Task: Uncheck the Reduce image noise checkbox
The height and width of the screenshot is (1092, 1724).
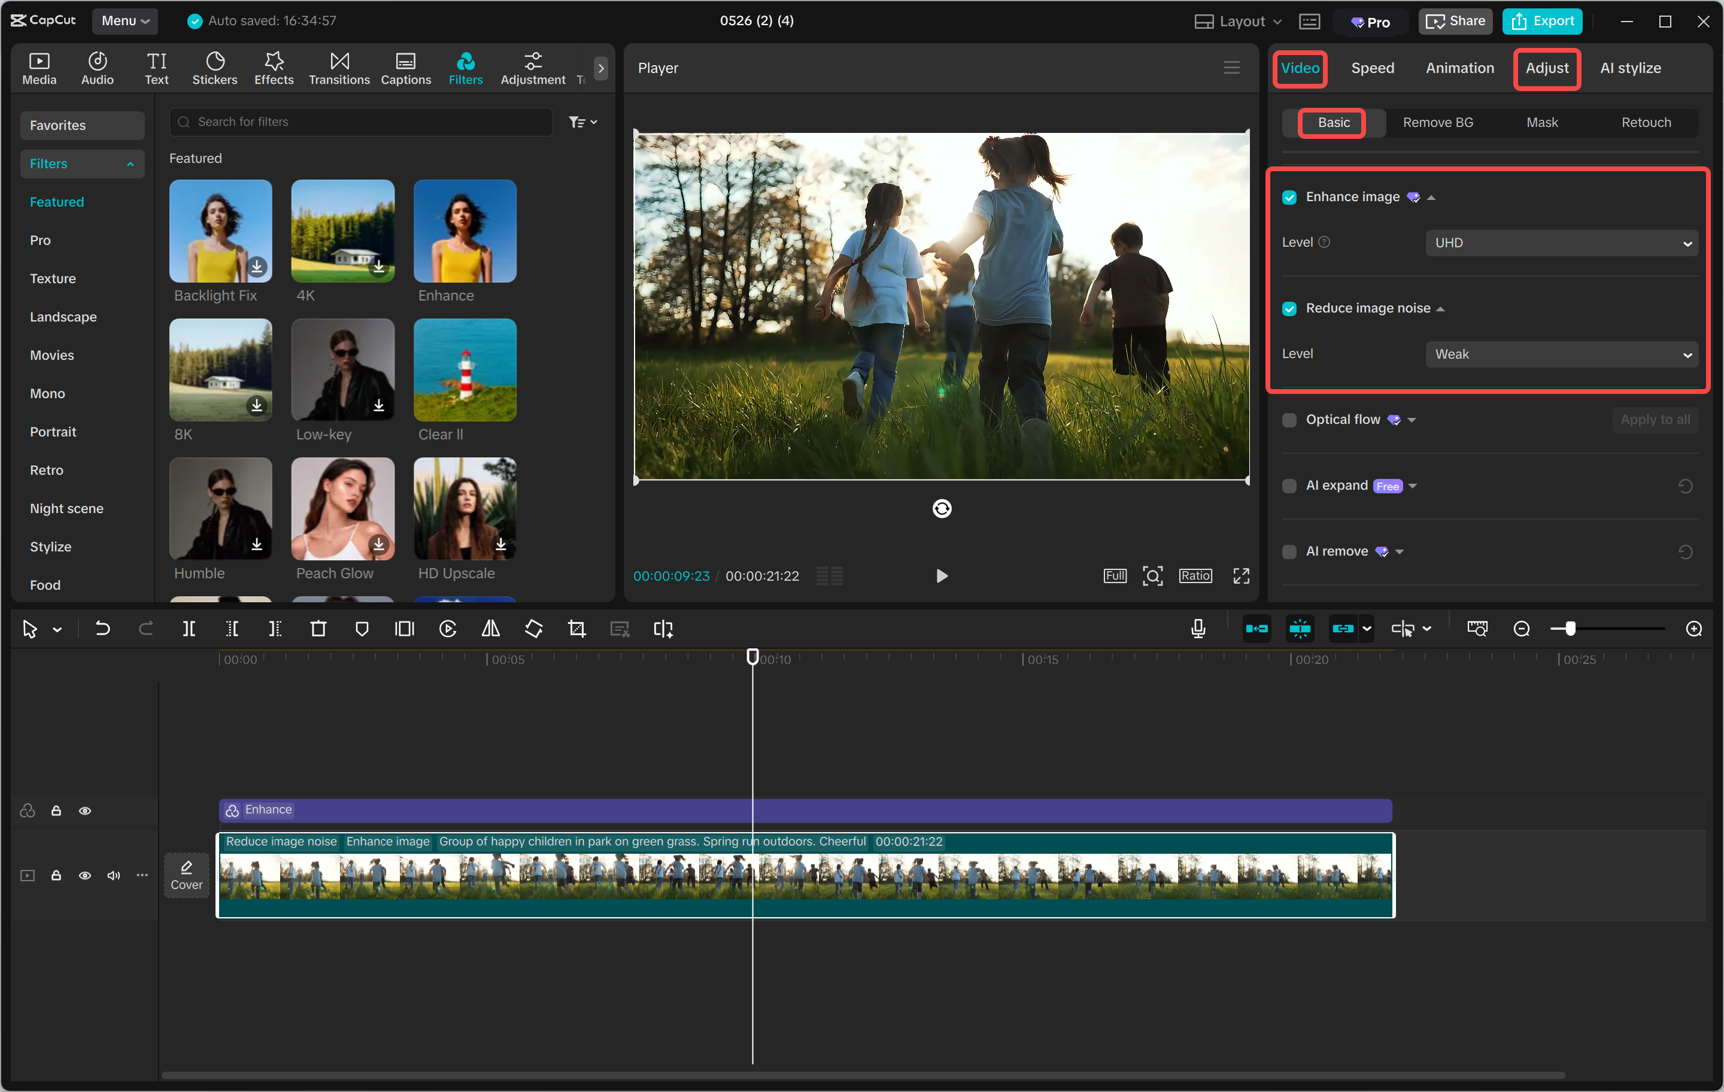Action: click(1289, 309)
